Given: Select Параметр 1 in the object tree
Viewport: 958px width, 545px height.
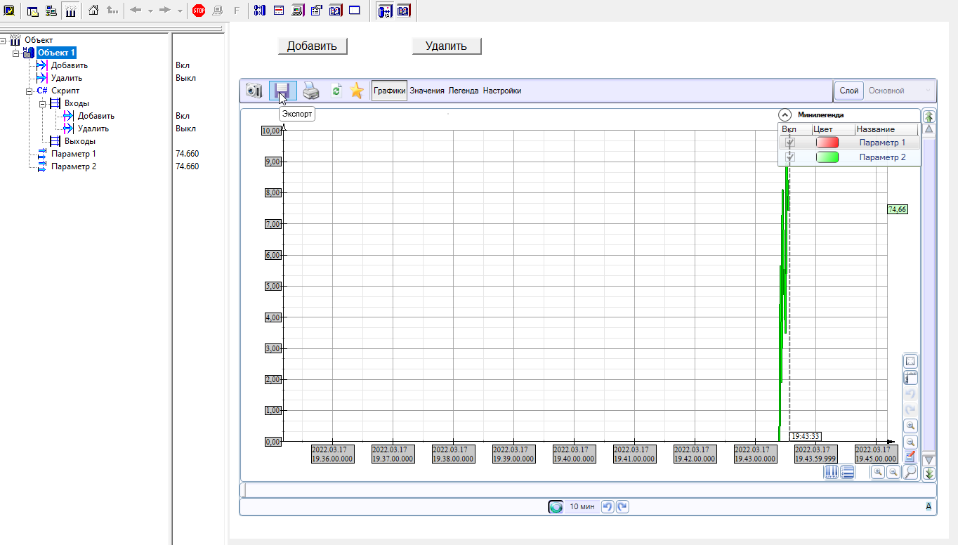Looking at the screenshot, I should [x=74, y=154].
